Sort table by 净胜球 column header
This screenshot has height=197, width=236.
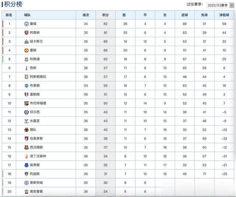coord(224,15)
